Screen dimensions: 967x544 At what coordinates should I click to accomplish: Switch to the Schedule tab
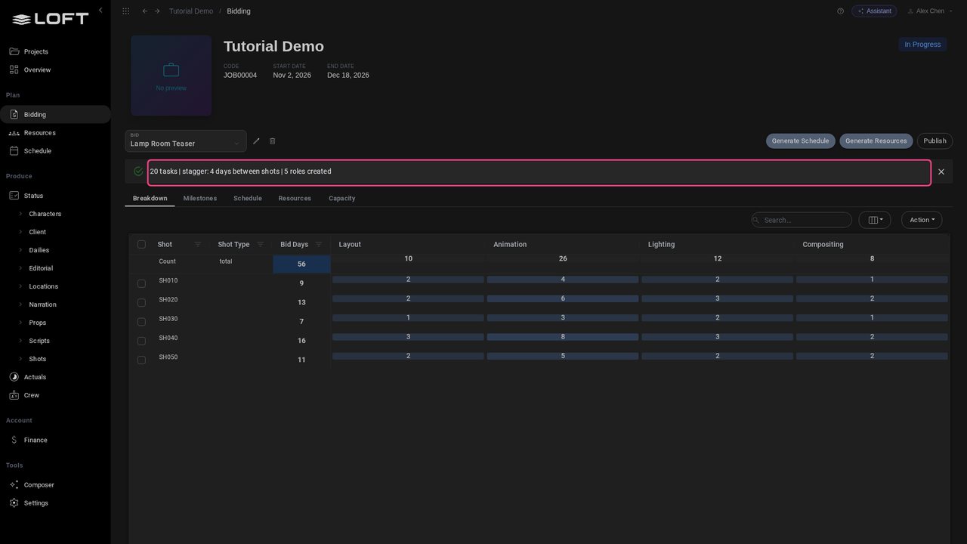(248, 199)
